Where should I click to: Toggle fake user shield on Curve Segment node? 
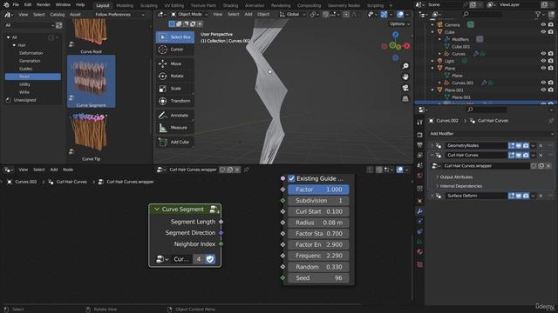(x=210, y=259)
